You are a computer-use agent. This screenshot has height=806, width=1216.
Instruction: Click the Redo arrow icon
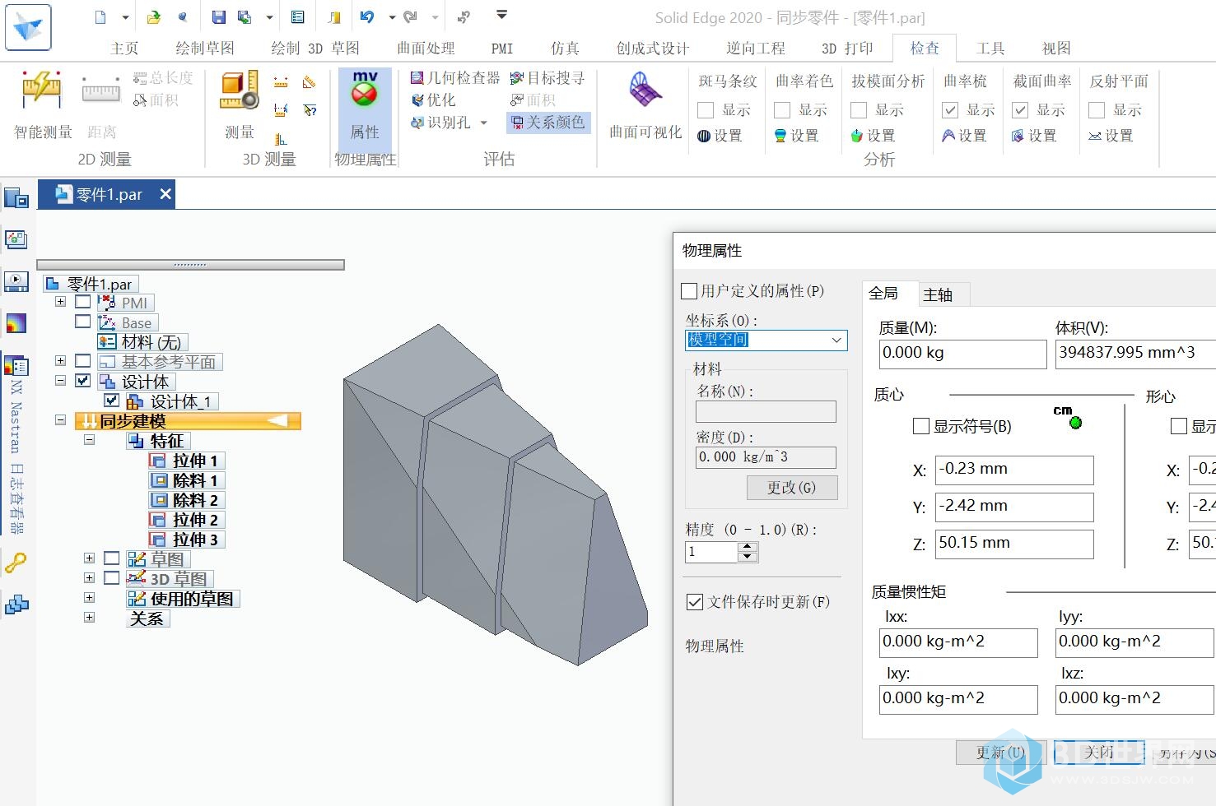click(x=410, y=16)
